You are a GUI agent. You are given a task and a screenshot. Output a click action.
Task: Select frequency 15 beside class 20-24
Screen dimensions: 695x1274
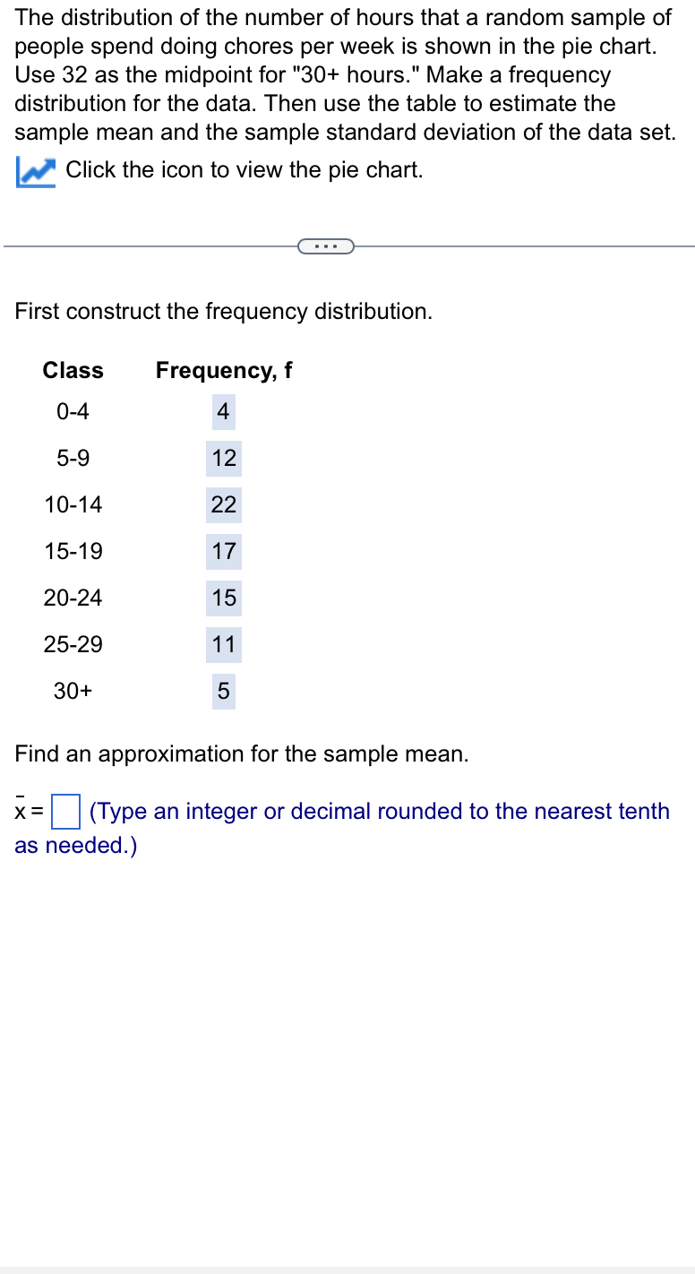point(223,598)
